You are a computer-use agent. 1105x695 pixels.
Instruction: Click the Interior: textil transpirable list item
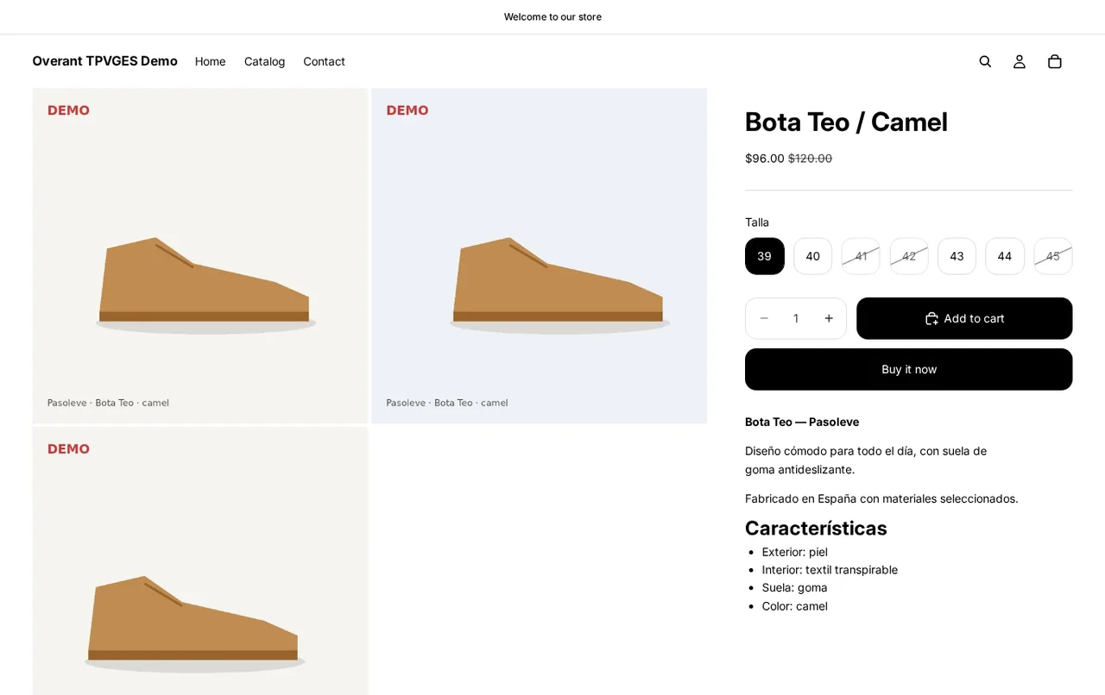[830, 570]
